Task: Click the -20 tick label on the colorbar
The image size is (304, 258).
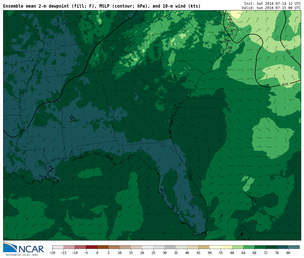Action: 52,253
